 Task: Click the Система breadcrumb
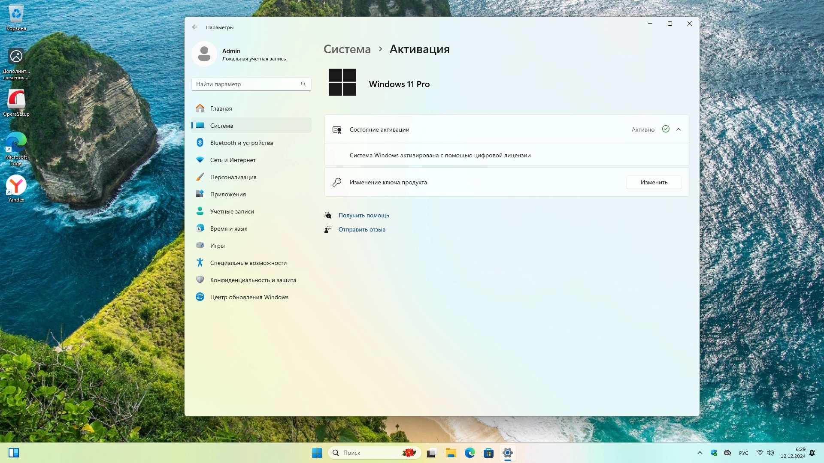tap(347, 49)
